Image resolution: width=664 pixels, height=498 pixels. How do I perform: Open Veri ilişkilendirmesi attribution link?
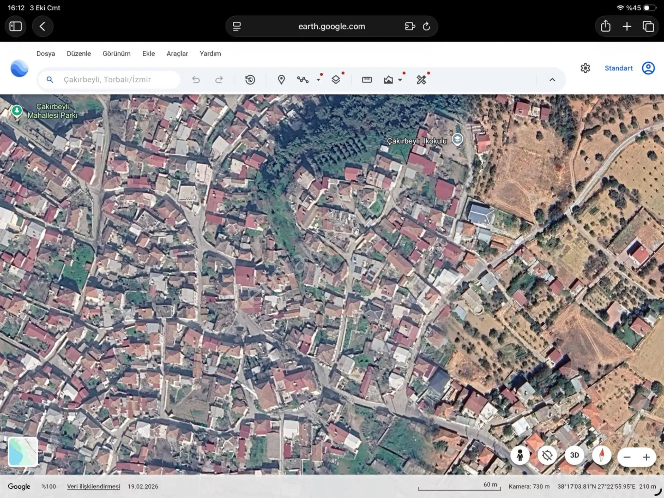coord(93,487)
